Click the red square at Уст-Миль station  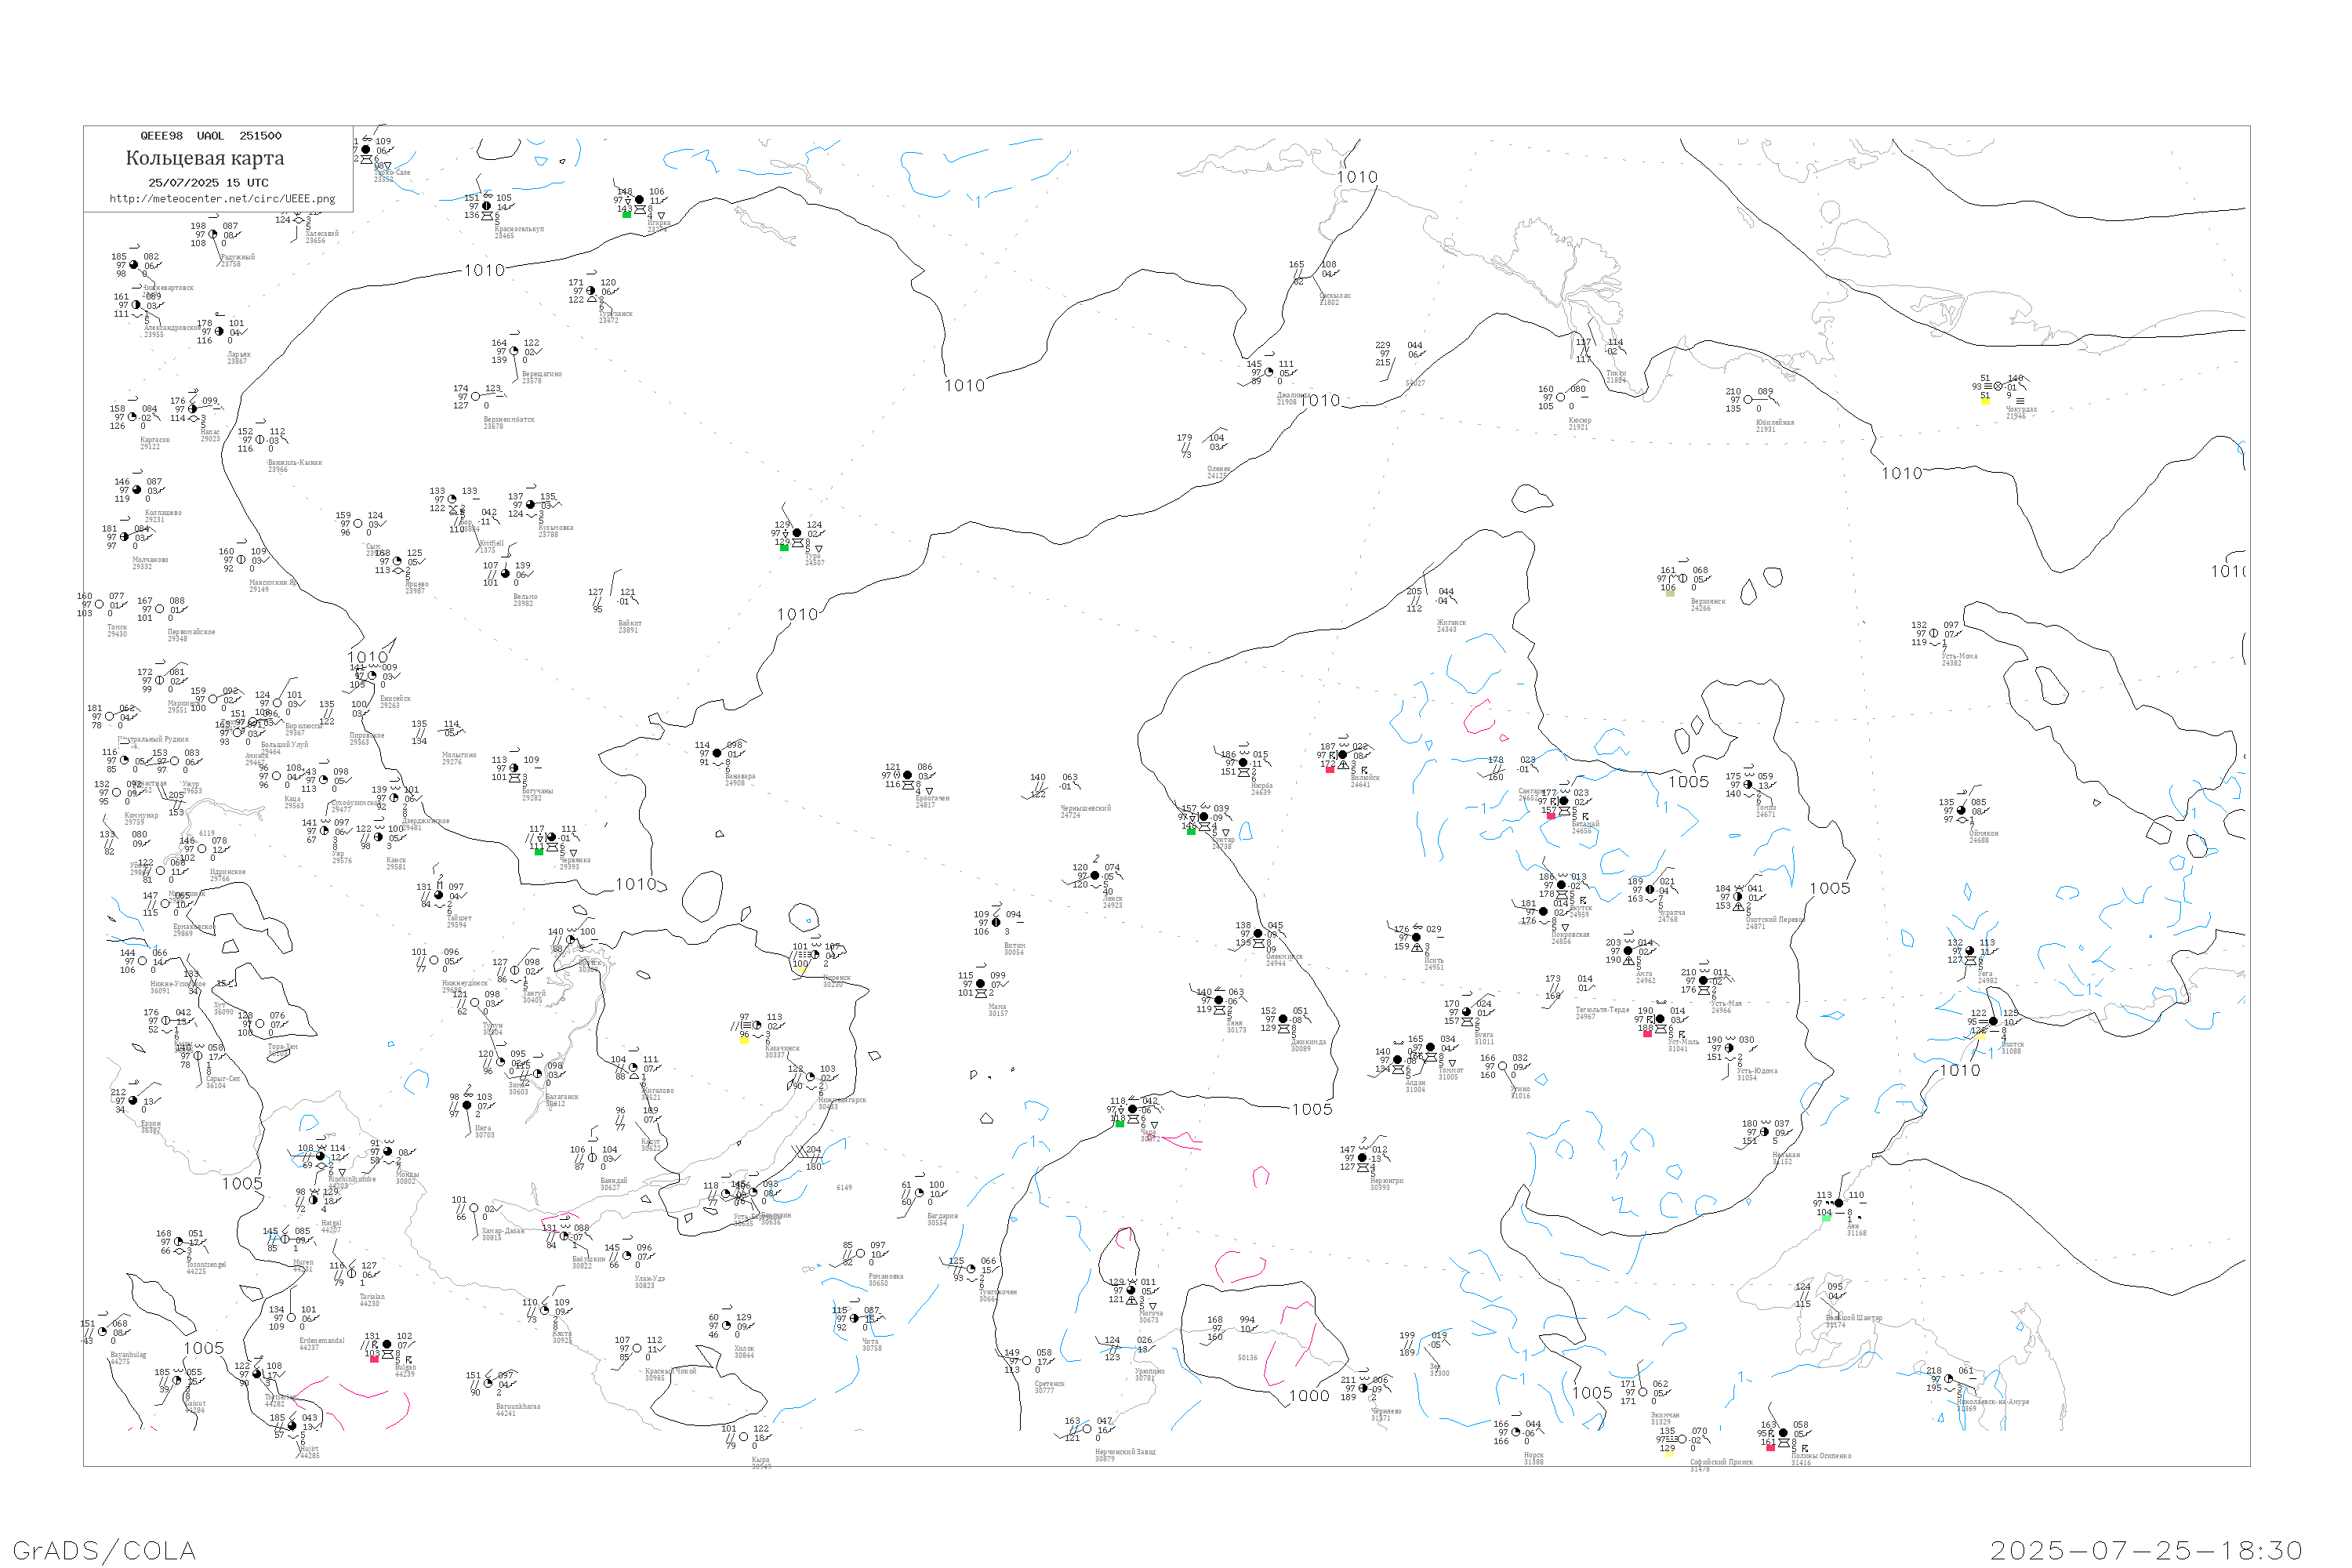(1647, 1033)
